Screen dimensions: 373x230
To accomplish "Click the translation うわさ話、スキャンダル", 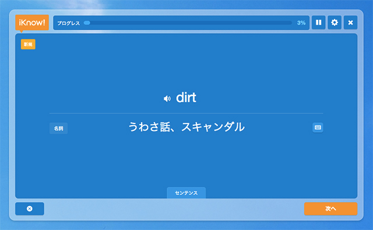I will click(x=186, y=127).
